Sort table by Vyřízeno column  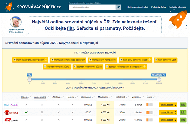click(136, 97)
